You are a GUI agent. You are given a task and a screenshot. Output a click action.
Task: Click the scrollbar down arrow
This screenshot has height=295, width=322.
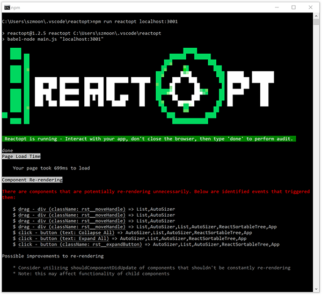click(316, 289)
